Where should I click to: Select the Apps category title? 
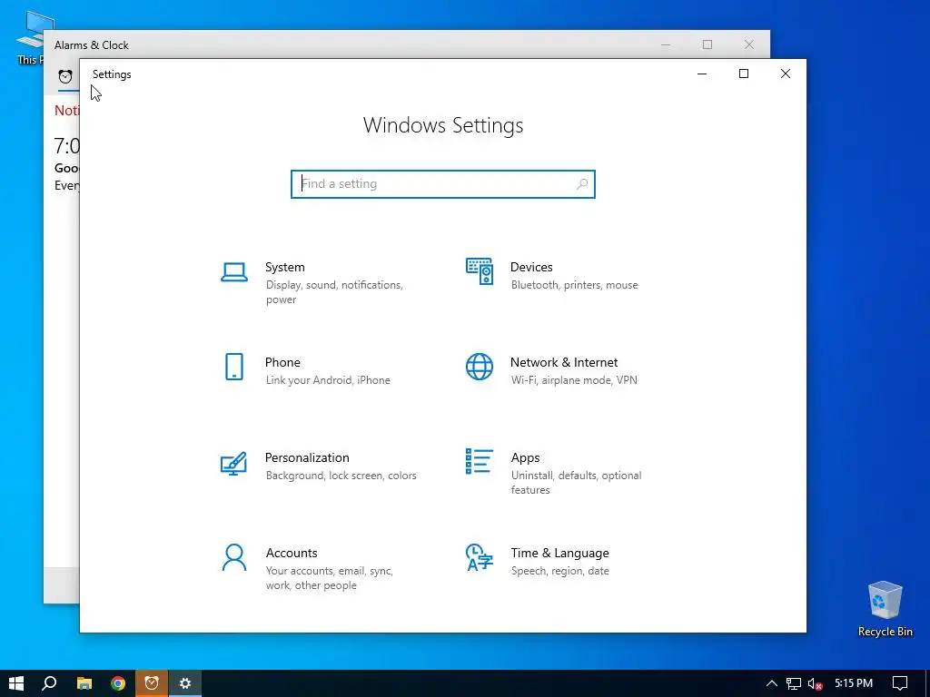point(526,458)
